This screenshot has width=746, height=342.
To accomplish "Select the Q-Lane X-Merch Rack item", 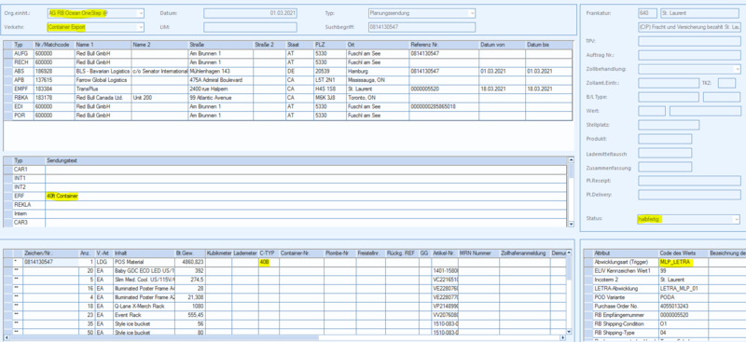I will [144, 306].
